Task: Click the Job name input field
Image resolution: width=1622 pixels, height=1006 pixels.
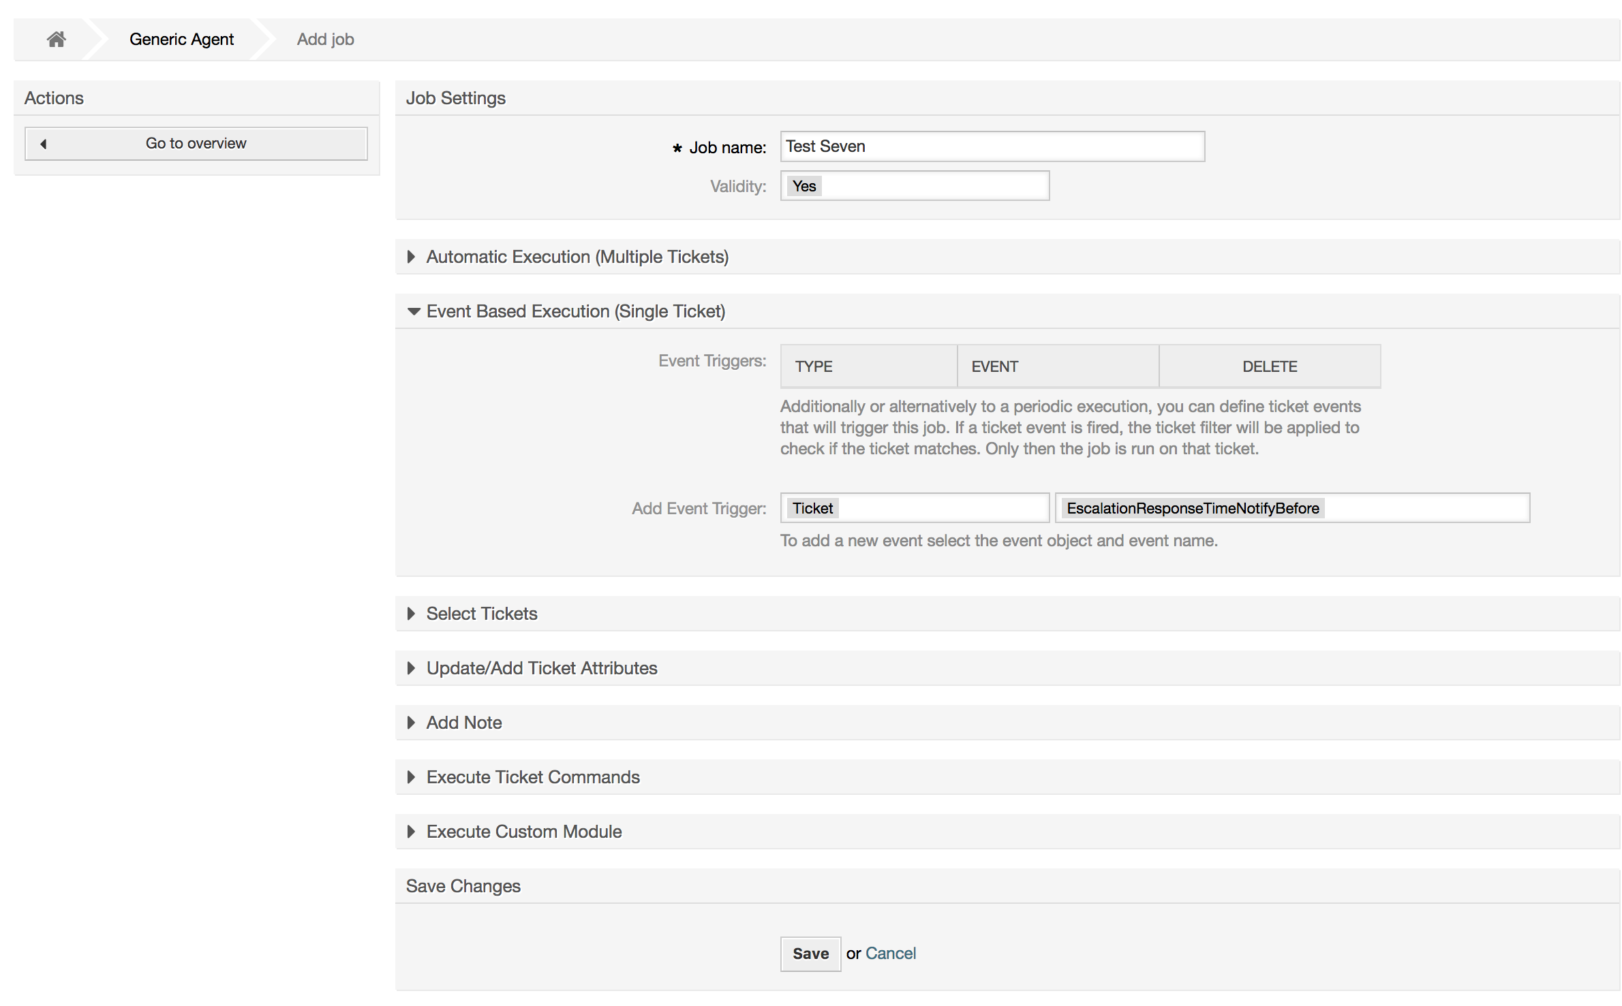Action: pyautogui.click(x=992, y=146)
